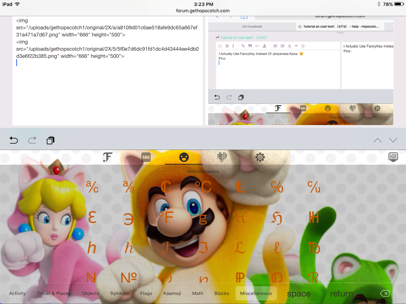Viewport: 406px width, 304px height.
Task: Insert the Fraktur capital H symbol
Action: click(277, 218)
